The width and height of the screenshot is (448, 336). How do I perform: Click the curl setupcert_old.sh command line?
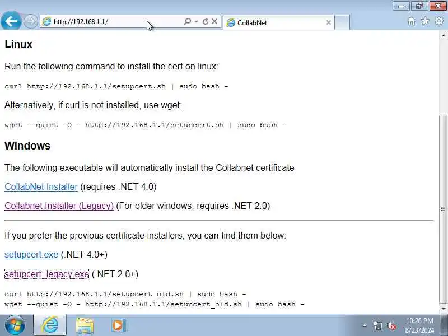click(x=125, y=294)
